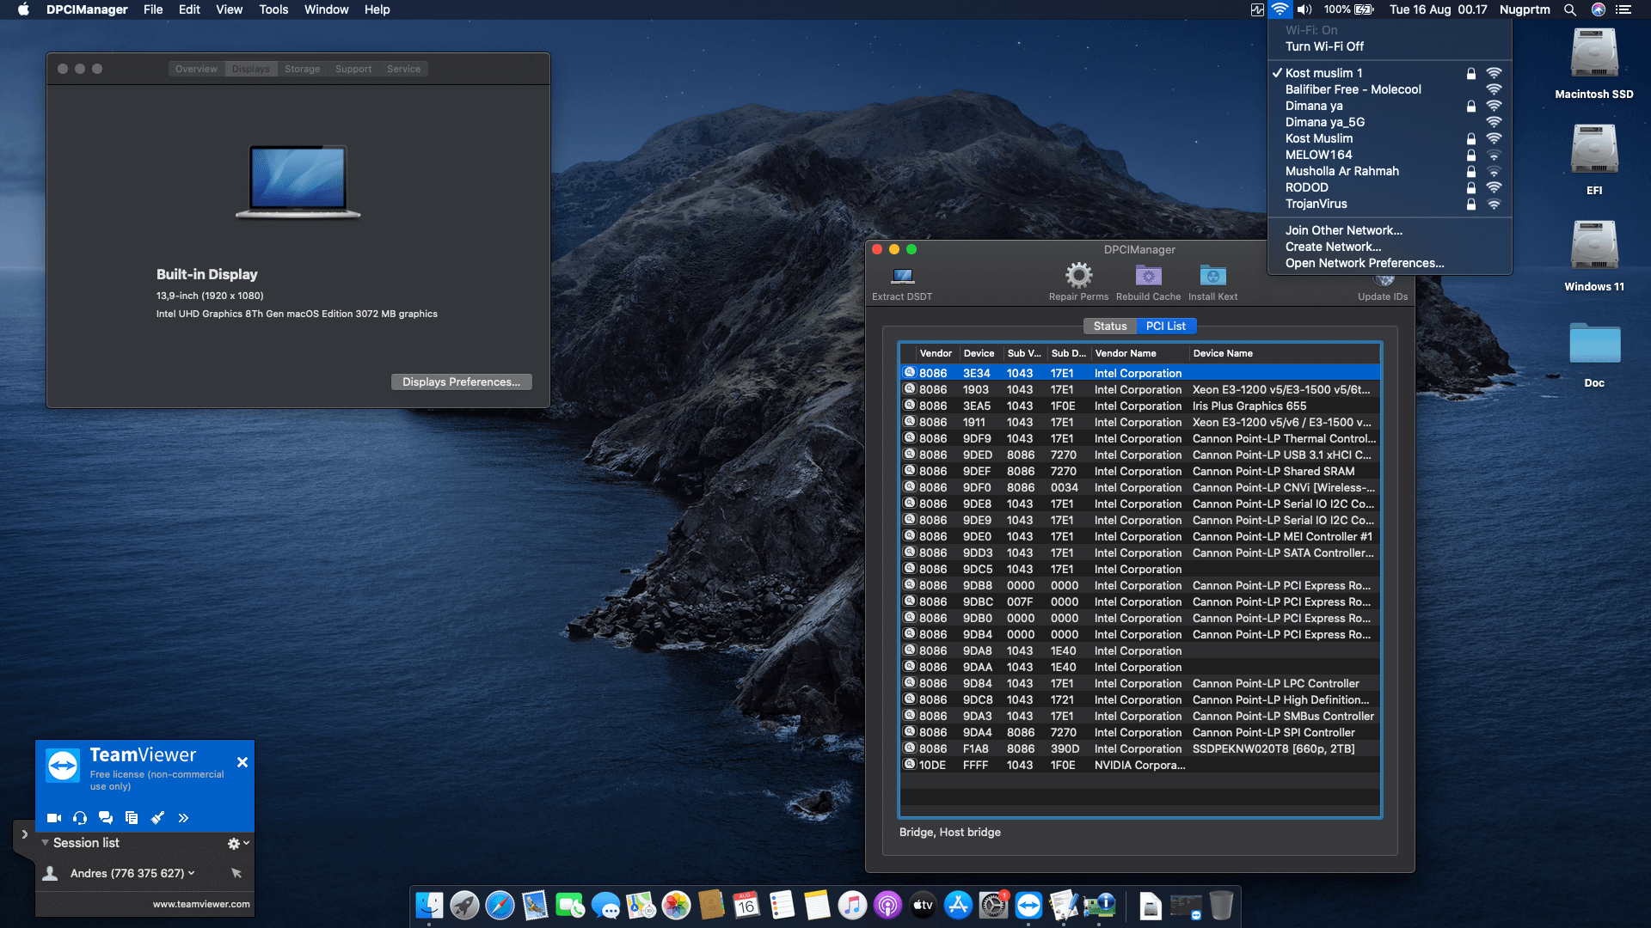Image resolution: width=1651 pixels, height=928 pixels.
Task: Open Safari from the Dock
Action: coord(500,905)
